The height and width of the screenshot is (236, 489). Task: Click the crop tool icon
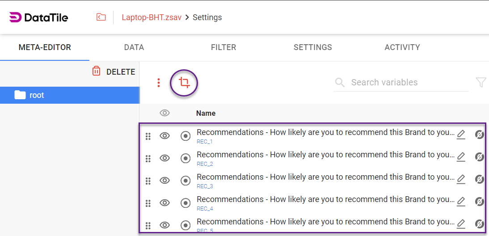click(x=184, y=83)
